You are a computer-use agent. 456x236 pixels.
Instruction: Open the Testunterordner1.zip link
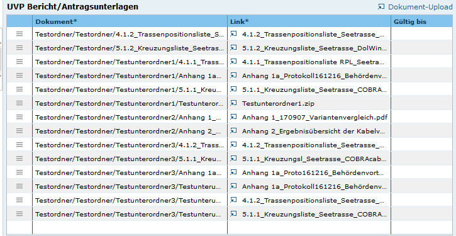coord(278,104)
